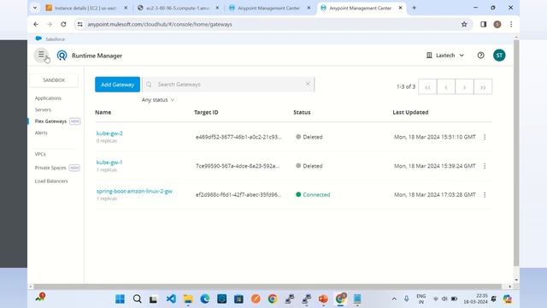This screenshot has width=547, height=308.
Task: Open the kube-gw-1 gateway link
Action: [x=109, y=163]
